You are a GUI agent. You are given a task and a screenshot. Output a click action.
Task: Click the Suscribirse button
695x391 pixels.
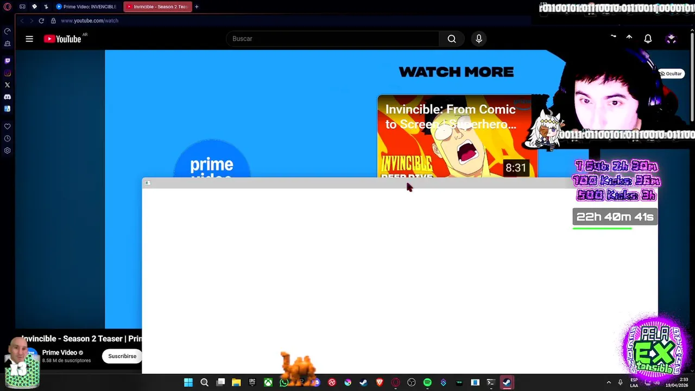tap(122, 356)
